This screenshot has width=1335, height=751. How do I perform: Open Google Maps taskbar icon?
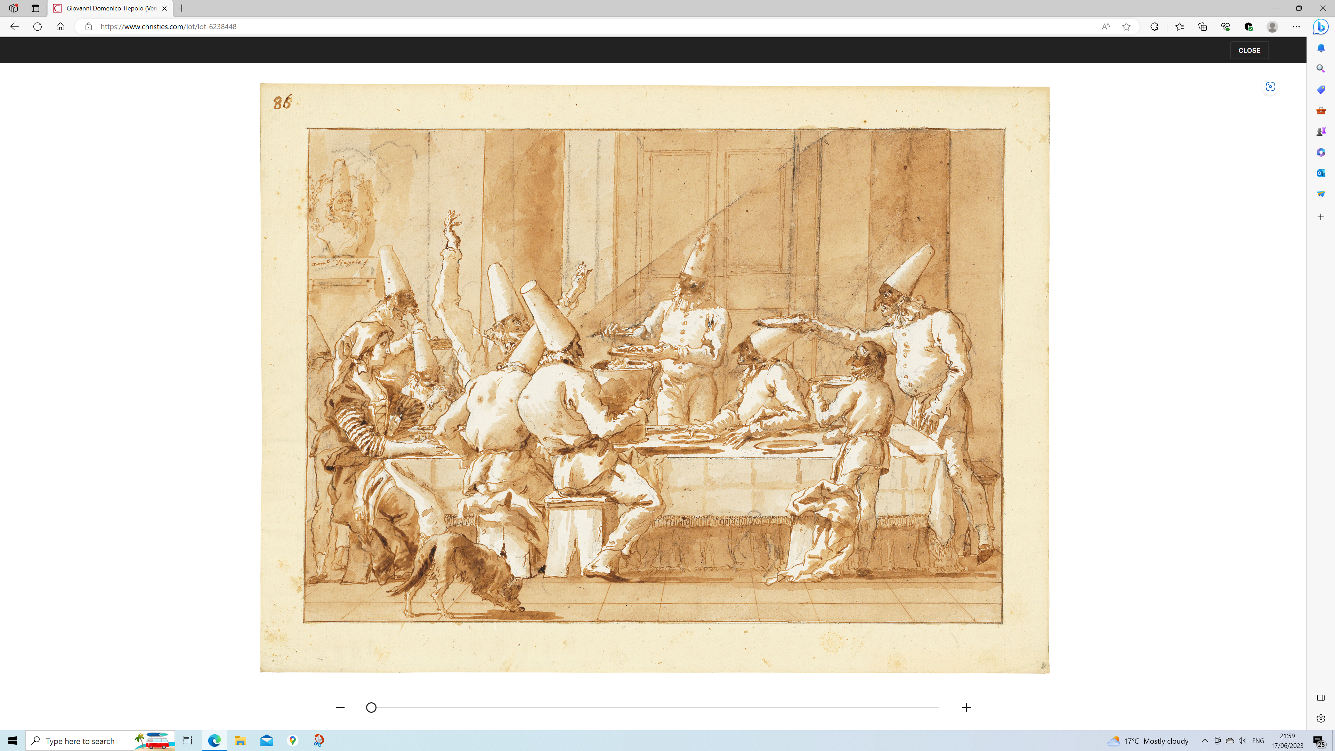point(293,741)
